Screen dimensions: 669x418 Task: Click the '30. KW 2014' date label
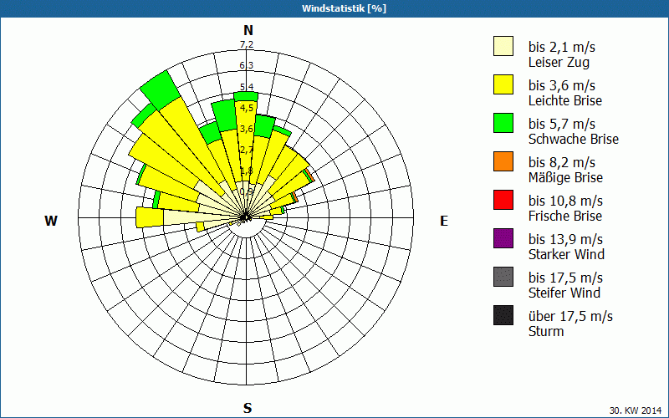[x=636, y=410]
